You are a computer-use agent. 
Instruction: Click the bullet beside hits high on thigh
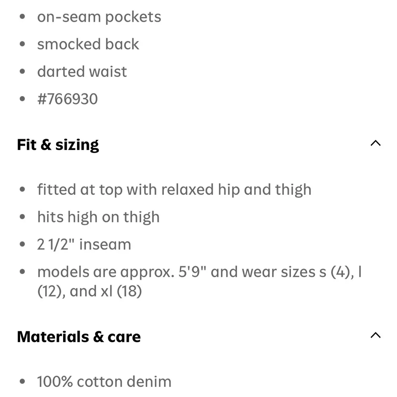point(22,216)
